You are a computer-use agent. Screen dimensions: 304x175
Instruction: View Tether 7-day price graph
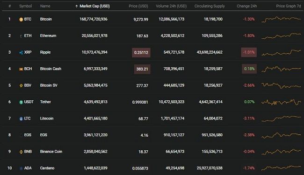click(281, 102)
